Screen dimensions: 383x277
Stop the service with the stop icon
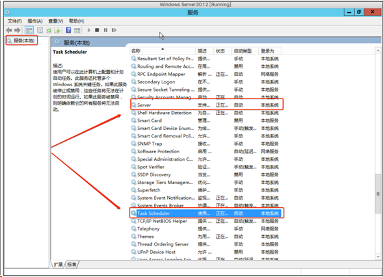point(97,30)
